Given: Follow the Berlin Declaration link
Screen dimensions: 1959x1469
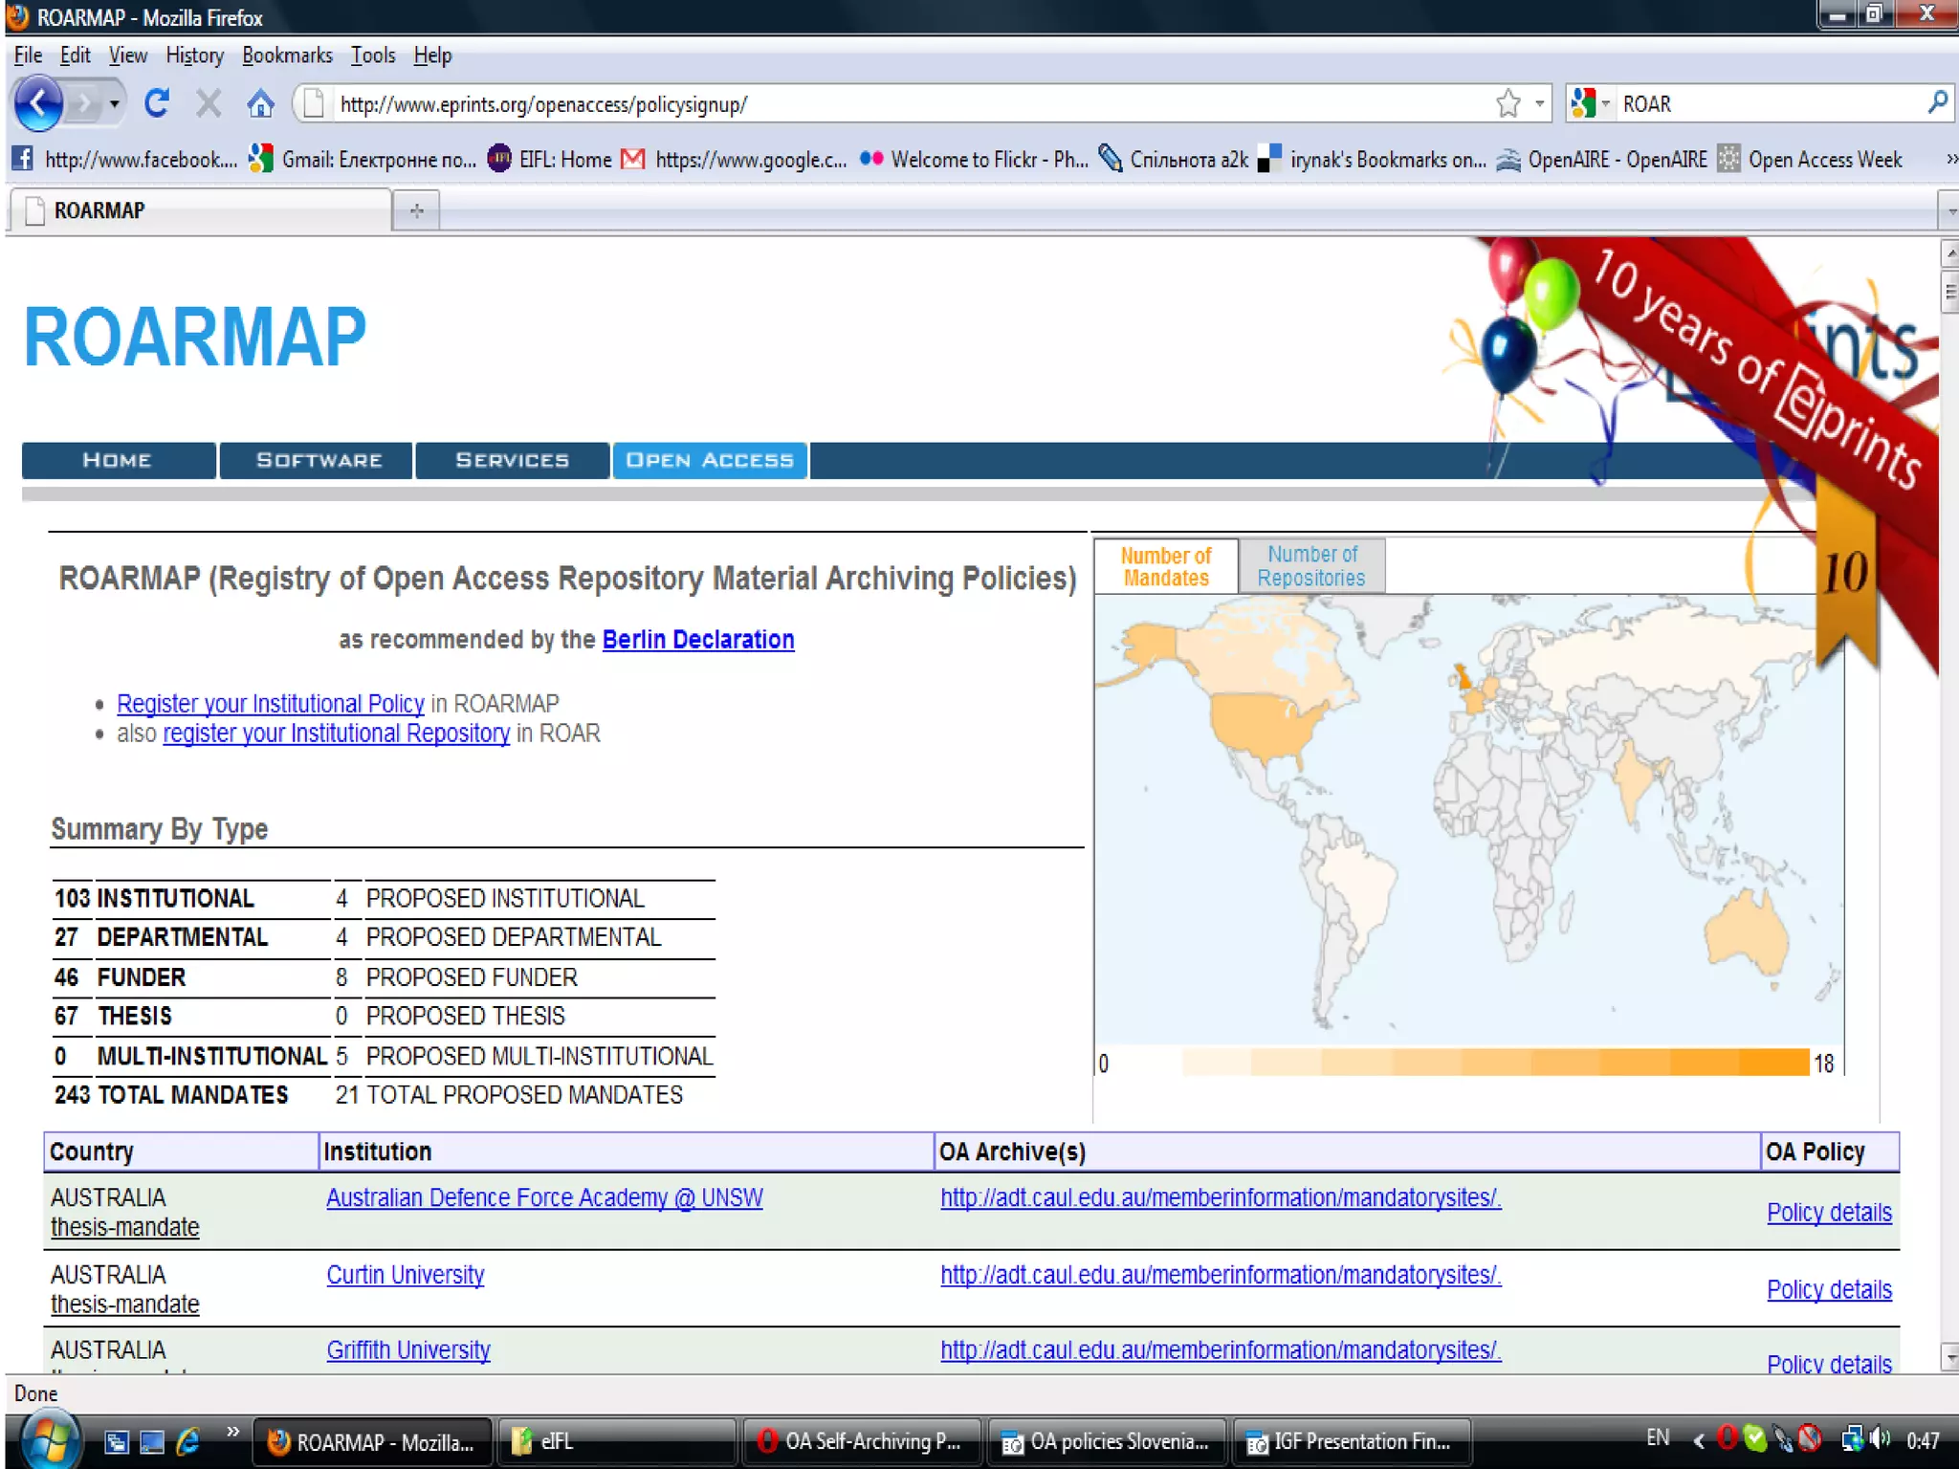Looking at the screenshot, I should 698,640.
